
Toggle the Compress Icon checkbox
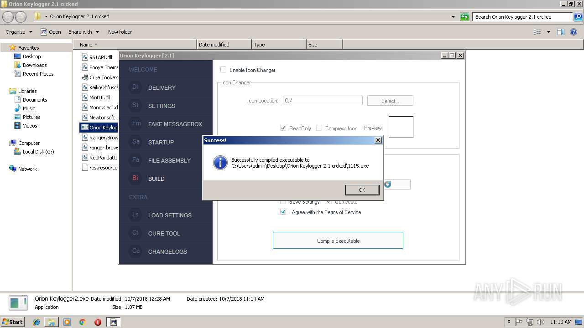(319, 128)
